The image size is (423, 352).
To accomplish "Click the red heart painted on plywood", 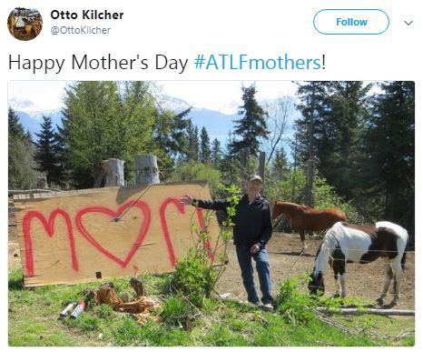I will [x=113, y=232].
